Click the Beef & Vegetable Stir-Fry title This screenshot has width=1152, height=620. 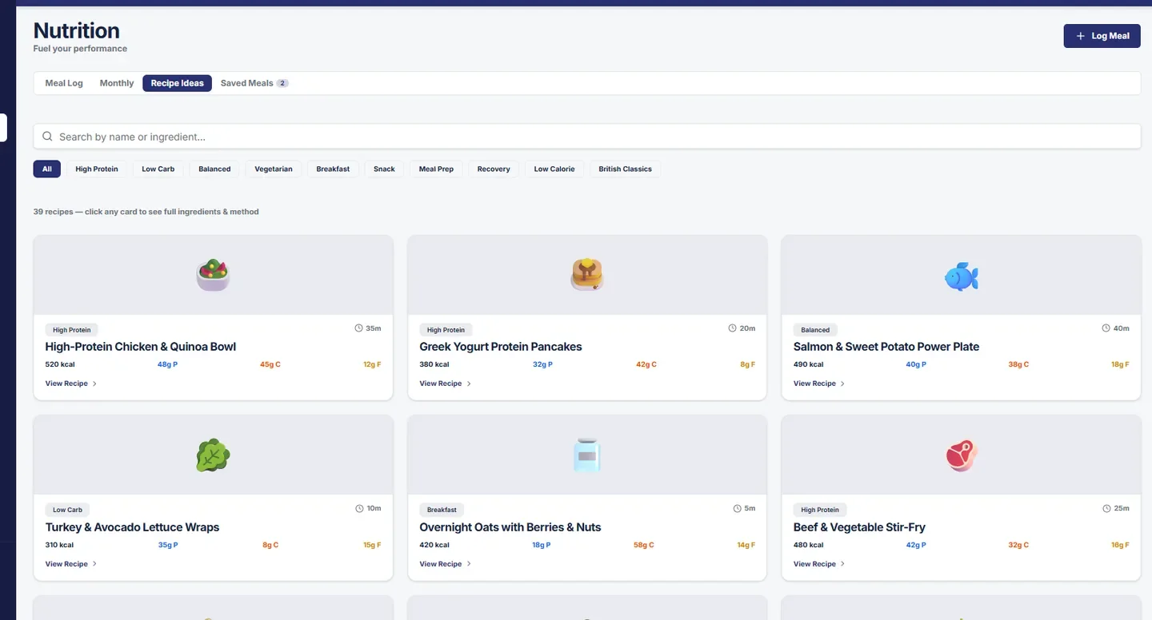click(859, 527)
